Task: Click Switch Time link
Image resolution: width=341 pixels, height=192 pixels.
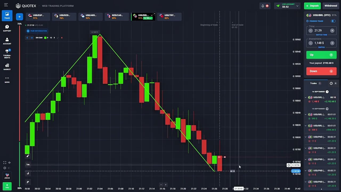Action: [321, 35]
